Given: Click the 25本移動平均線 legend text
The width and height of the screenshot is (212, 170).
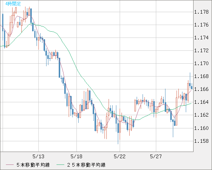Looking at the screenshot, I should click(x=86, y=165).
